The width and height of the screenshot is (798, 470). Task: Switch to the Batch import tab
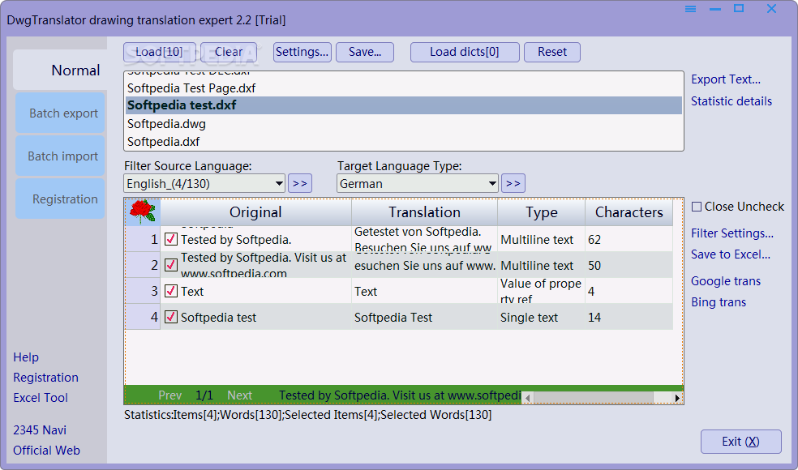[60, 156]
